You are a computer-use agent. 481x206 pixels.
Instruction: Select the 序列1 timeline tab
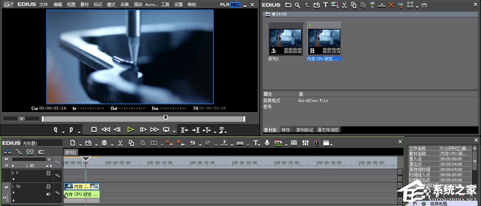click(x=71, y=152)
